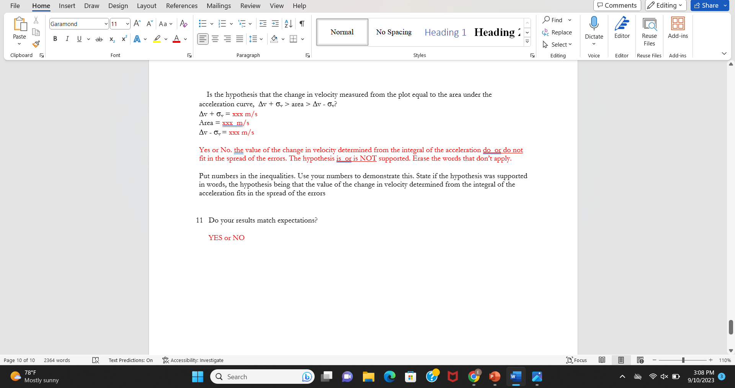The image size is (735, 388).
Task: Clear all formatting with the eraser icon
Action: pos(184,24)
